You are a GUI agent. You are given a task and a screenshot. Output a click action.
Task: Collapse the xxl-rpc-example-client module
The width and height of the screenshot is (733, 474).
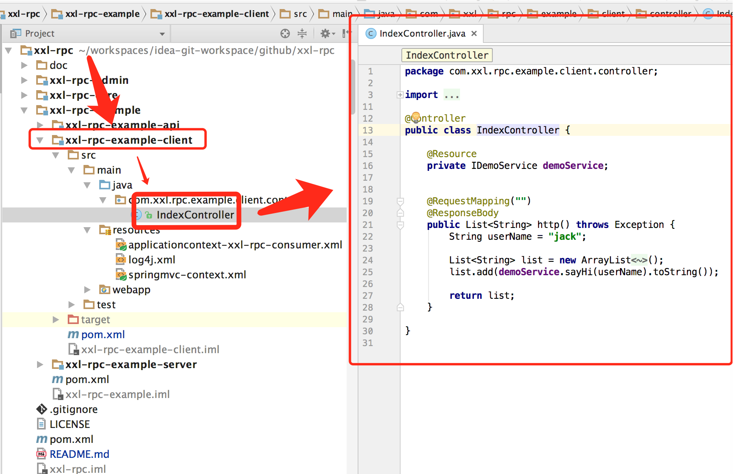pos(40,140)
